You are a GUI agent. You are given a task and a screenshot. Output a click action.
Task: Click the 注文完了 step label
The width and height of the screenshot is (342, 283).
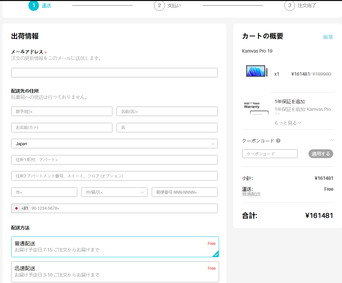307,6
